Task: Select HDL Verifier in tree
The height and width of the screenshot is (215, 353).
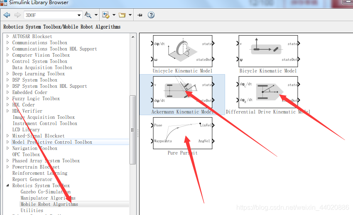Action: tap(27, 111)
